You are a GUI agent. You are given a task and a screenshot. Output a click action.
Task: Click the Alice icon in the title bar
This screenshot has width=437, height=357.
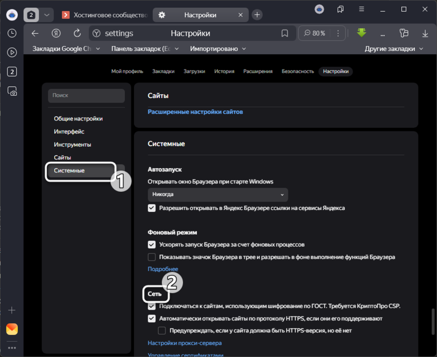[x=319, y=9]
